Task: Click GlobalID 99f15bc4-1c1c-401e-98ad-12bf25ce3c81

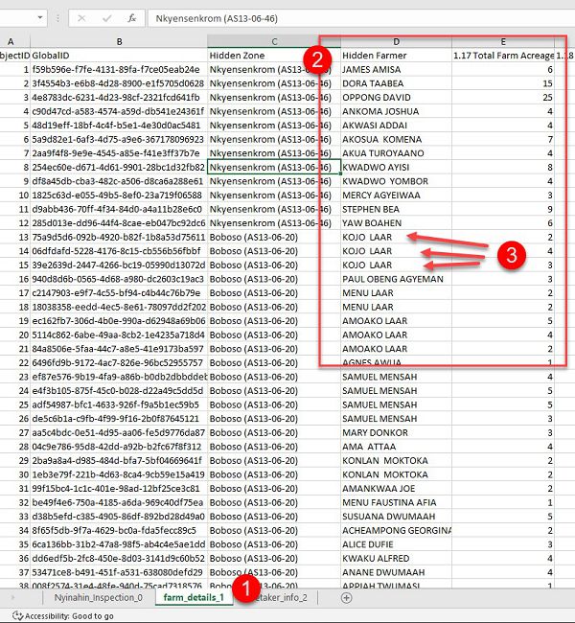Action: pyautogui.click(x=119, y=489)
